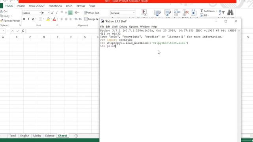
Task: Open the Fill button in Editing group
Action: (x=205, y=15)
